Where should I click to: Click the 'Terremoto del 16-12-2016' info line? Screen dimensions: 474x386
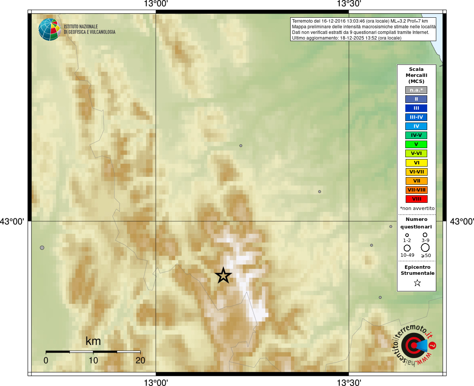click(x=360, y=21)
